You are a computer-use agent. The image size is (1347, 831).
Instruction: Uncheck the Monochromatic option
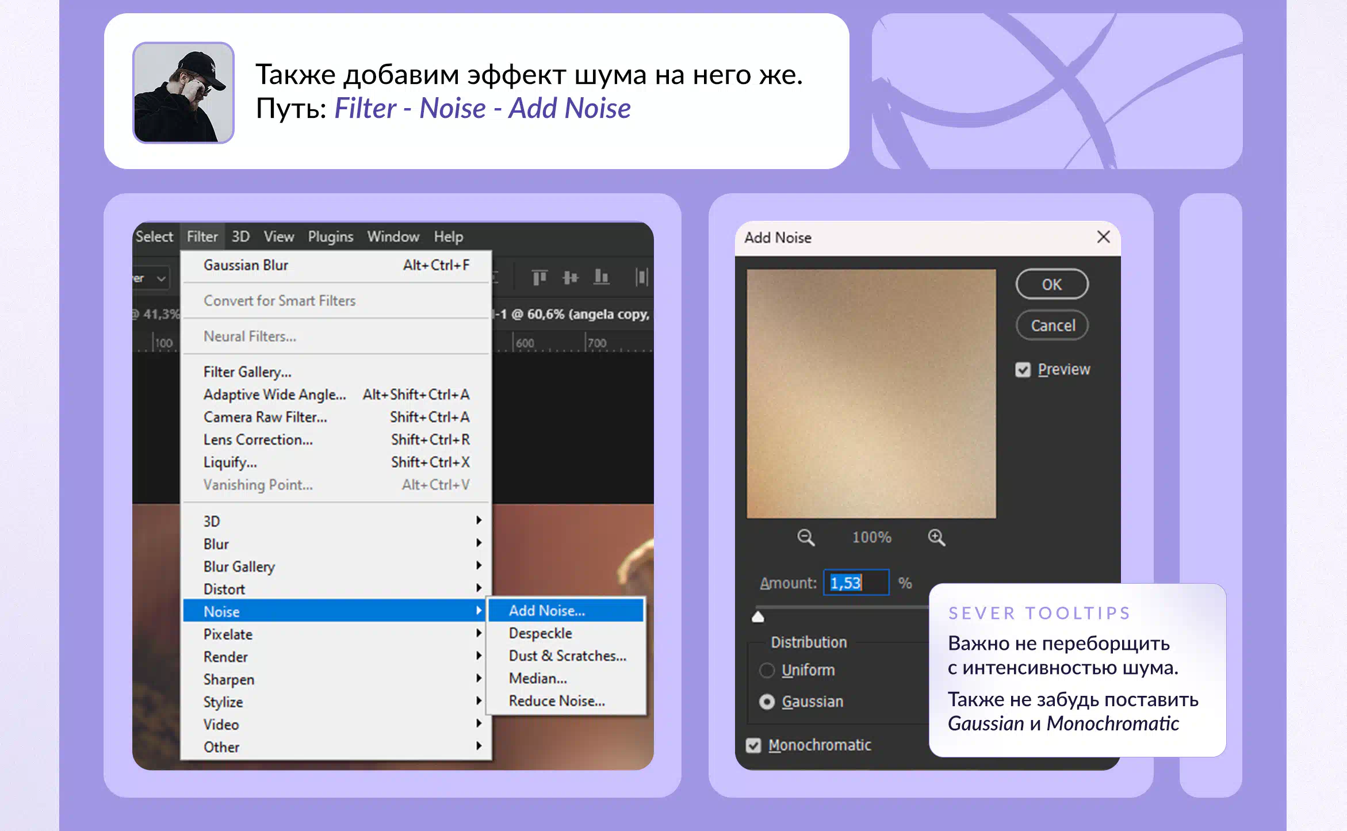[x=753, y=745]
